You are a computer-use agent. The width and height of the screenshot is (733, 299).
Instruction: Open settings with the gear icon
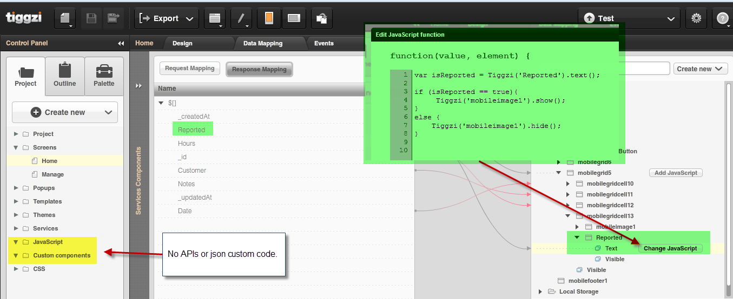(x=696, y=18)
